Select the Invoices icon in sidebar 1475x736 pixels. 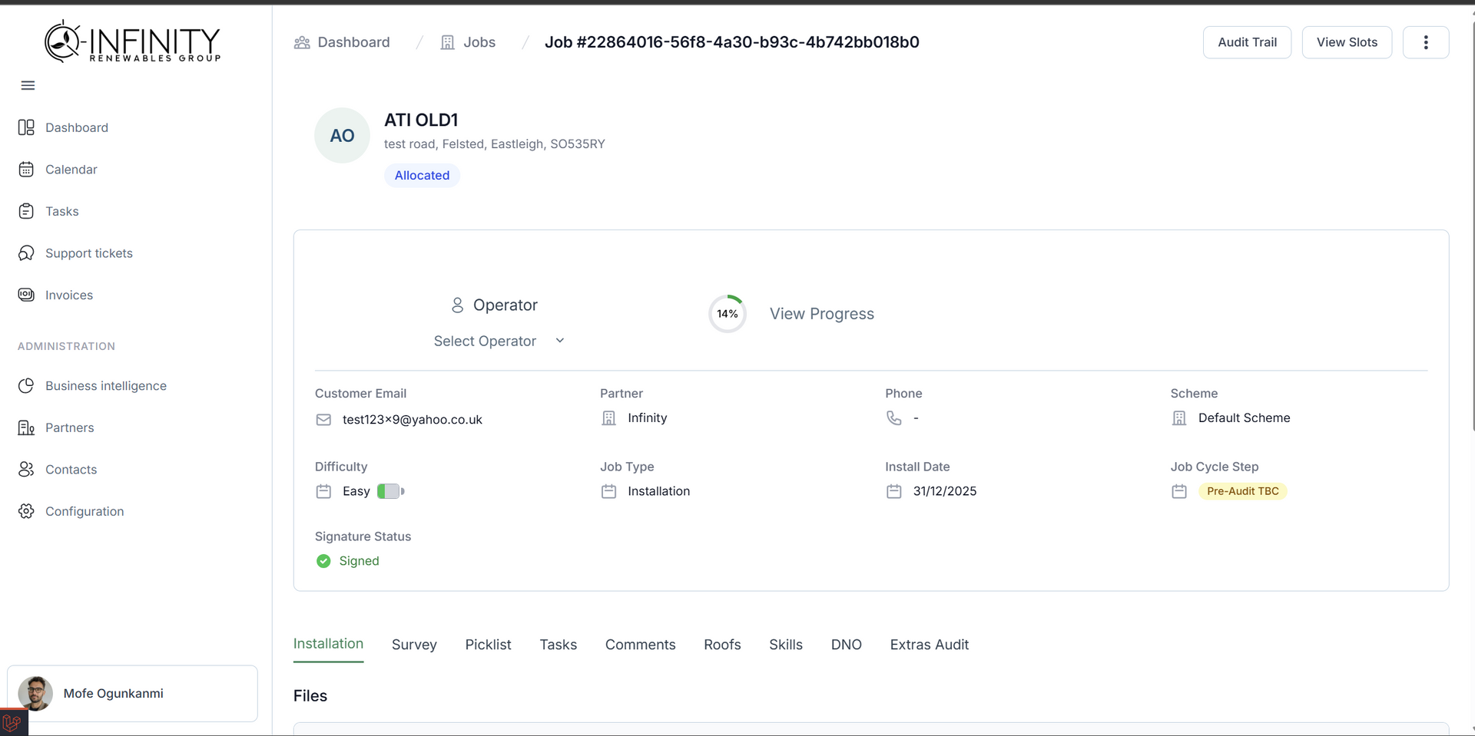coord(26,295)
